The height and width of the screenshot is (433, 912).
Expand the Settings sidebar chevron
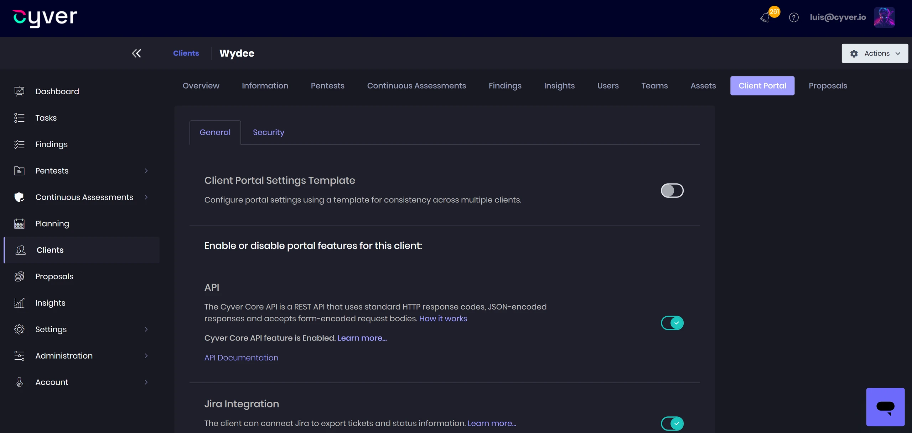(x=146, y=329)
